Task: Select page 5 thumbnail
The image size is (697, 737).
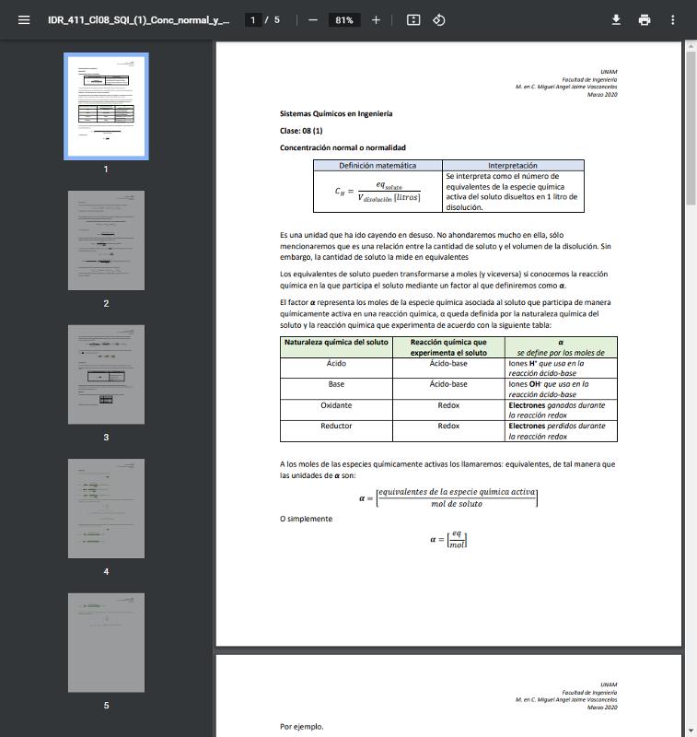Action: (x=106, y=642)
